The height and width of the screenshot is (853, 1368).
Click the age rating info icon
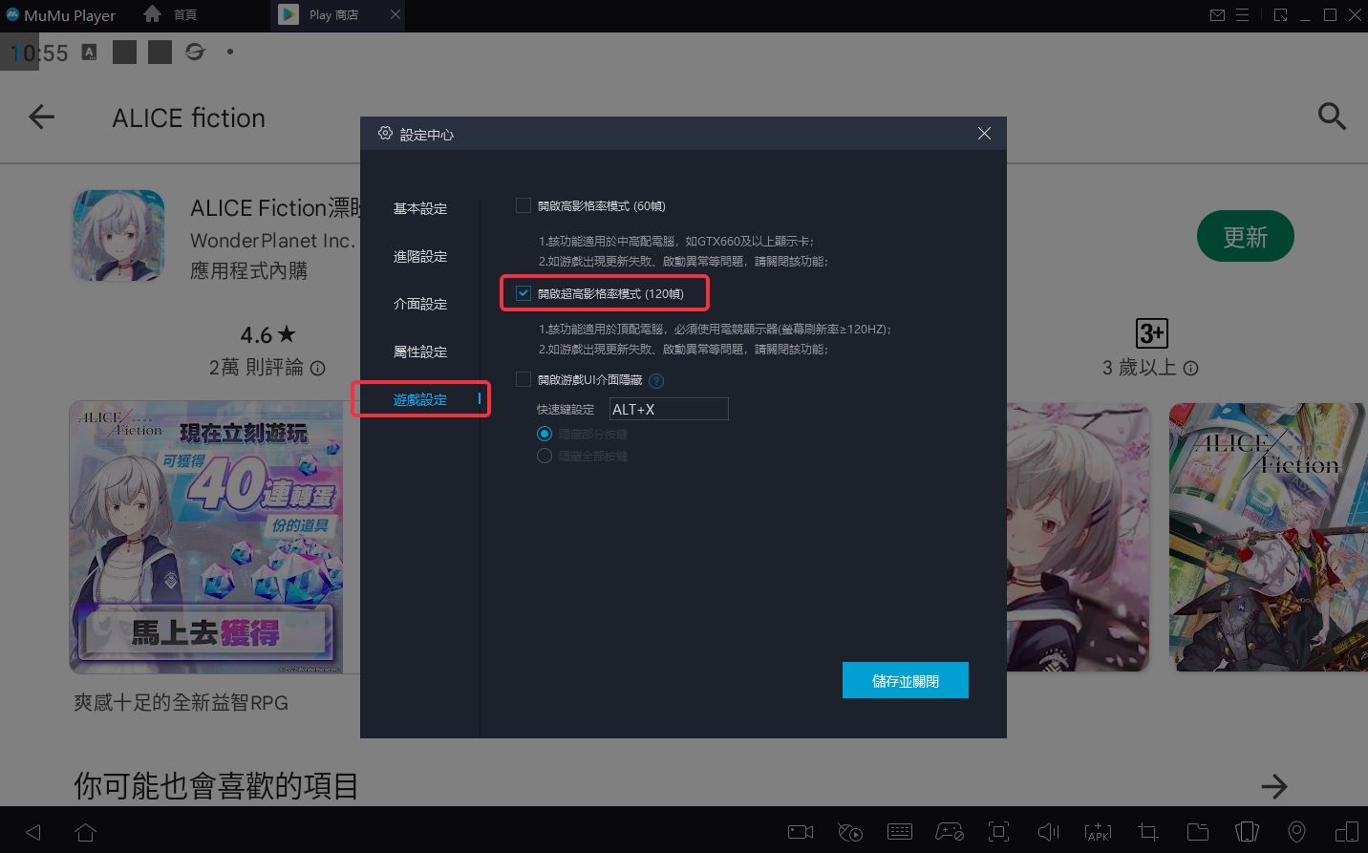1190,368
